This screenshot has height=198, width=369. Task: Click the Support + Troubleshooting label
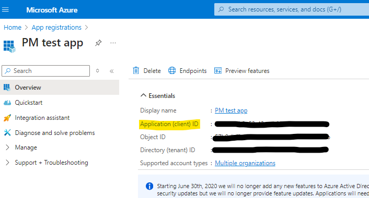coord(51,163)
